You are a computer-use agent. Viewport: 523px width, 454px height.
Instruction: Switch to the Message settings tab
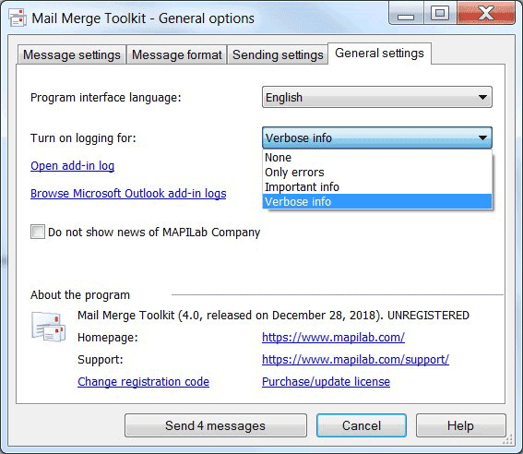pyautogui.click(x=72, y=54)
